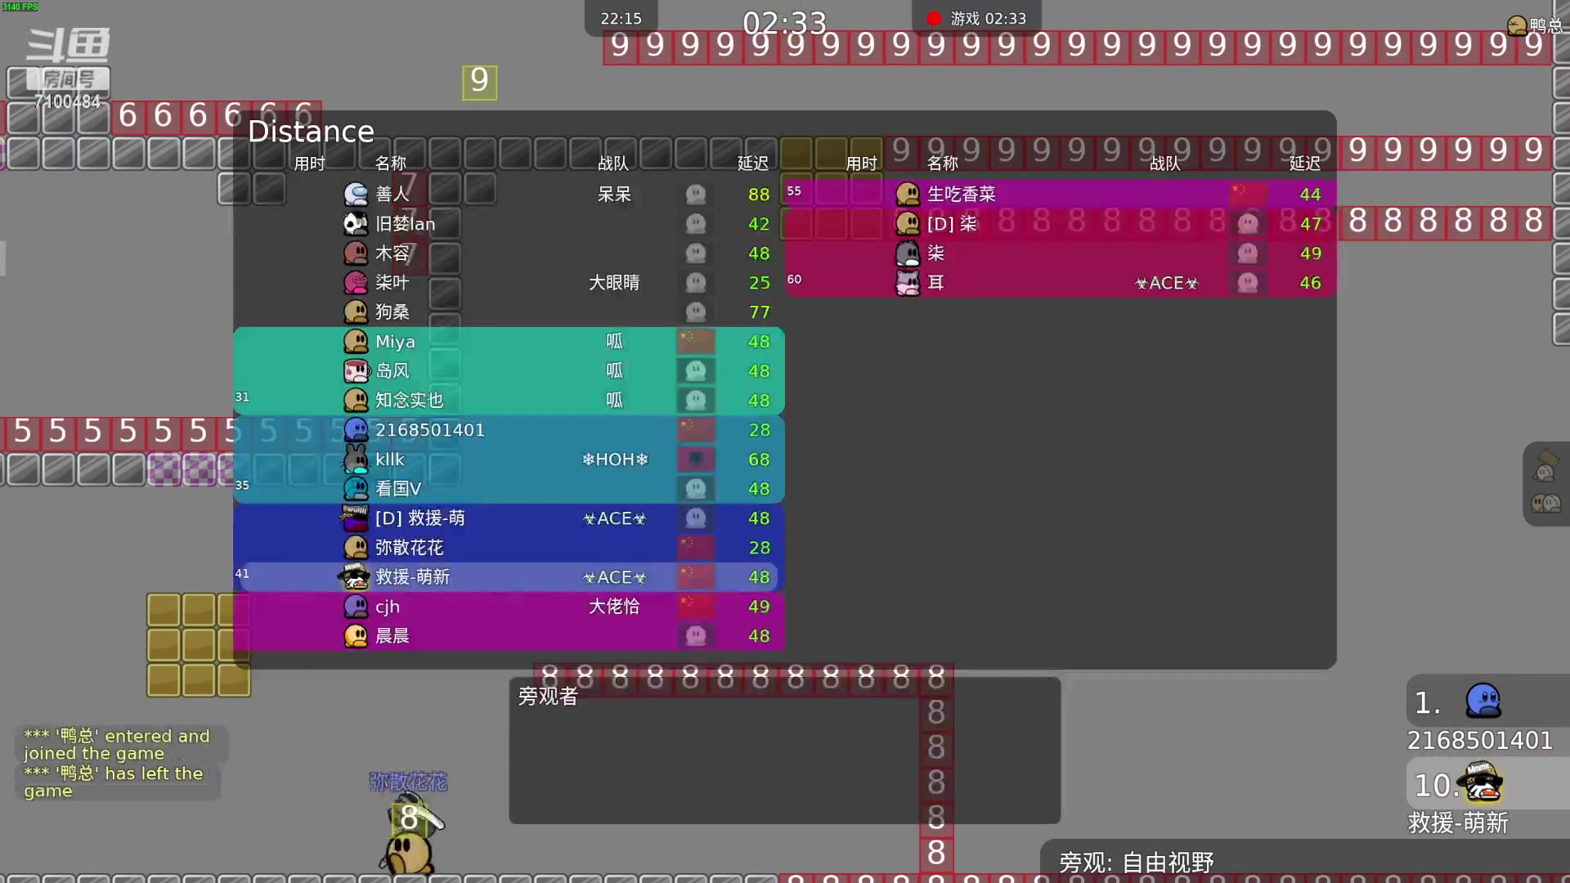
Task: Click the 岛风 player avatar
Action: point(356,370)
